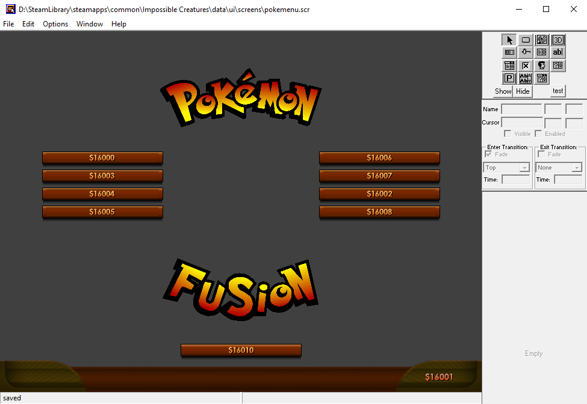
Task: Select the $16000 menu button
Action: point(102,158)
